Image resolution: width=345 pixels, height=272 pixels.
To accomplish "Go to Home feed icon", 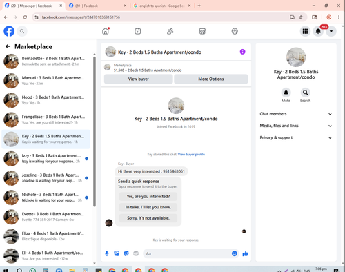I will pyautogui.click(x=106, y=31).
